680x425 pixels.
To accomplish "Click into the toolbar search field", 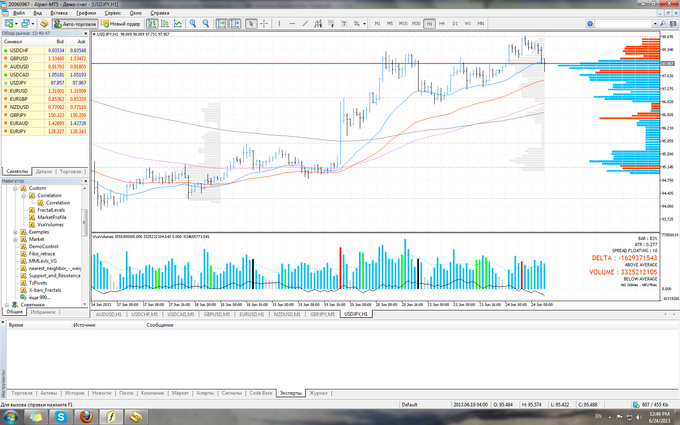I will [623, 23].
